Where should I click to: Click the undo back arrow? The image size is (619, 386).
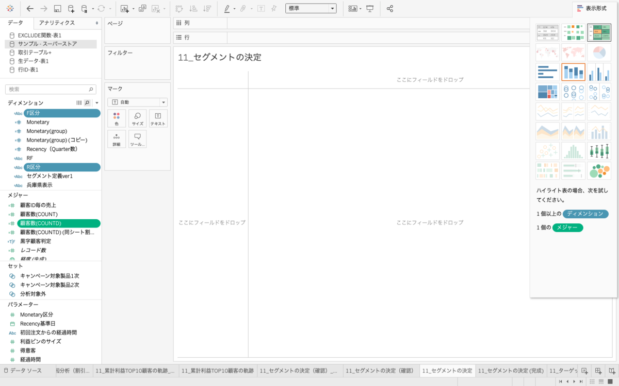(x=30, y=8)
